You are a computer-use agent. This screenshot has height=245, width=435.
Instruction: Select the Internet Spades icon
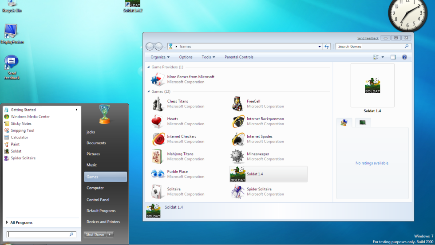coord(237,139)
